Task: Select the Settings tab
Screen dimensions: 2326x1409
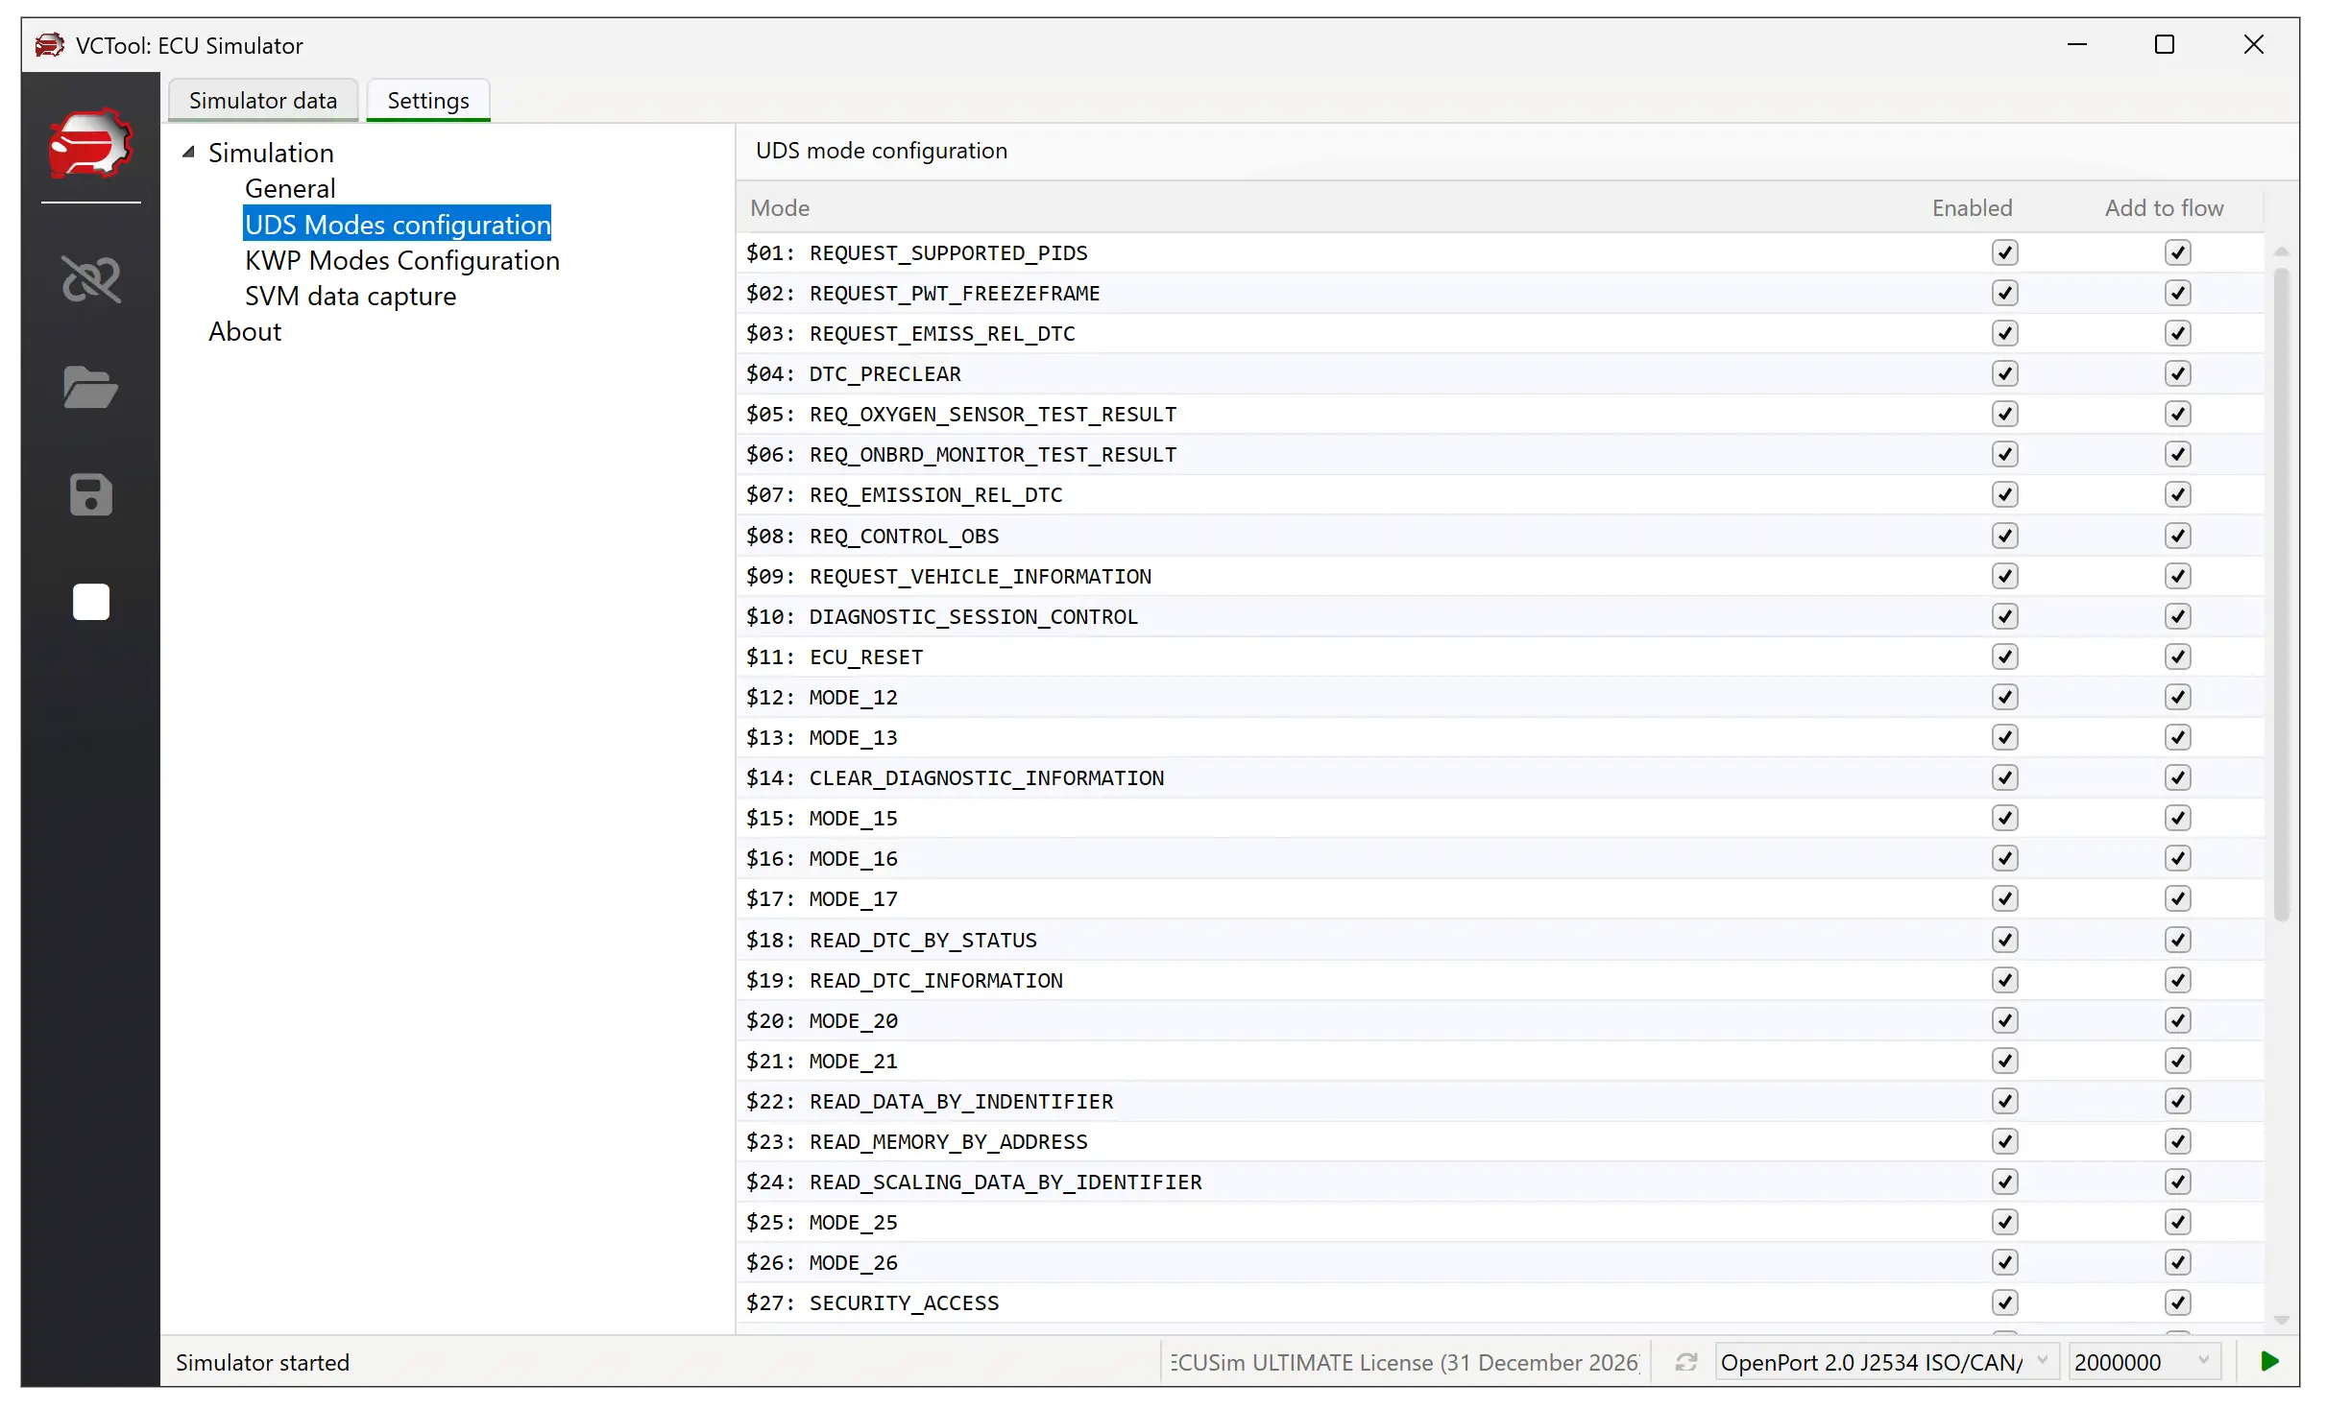Action: (427, 101)
